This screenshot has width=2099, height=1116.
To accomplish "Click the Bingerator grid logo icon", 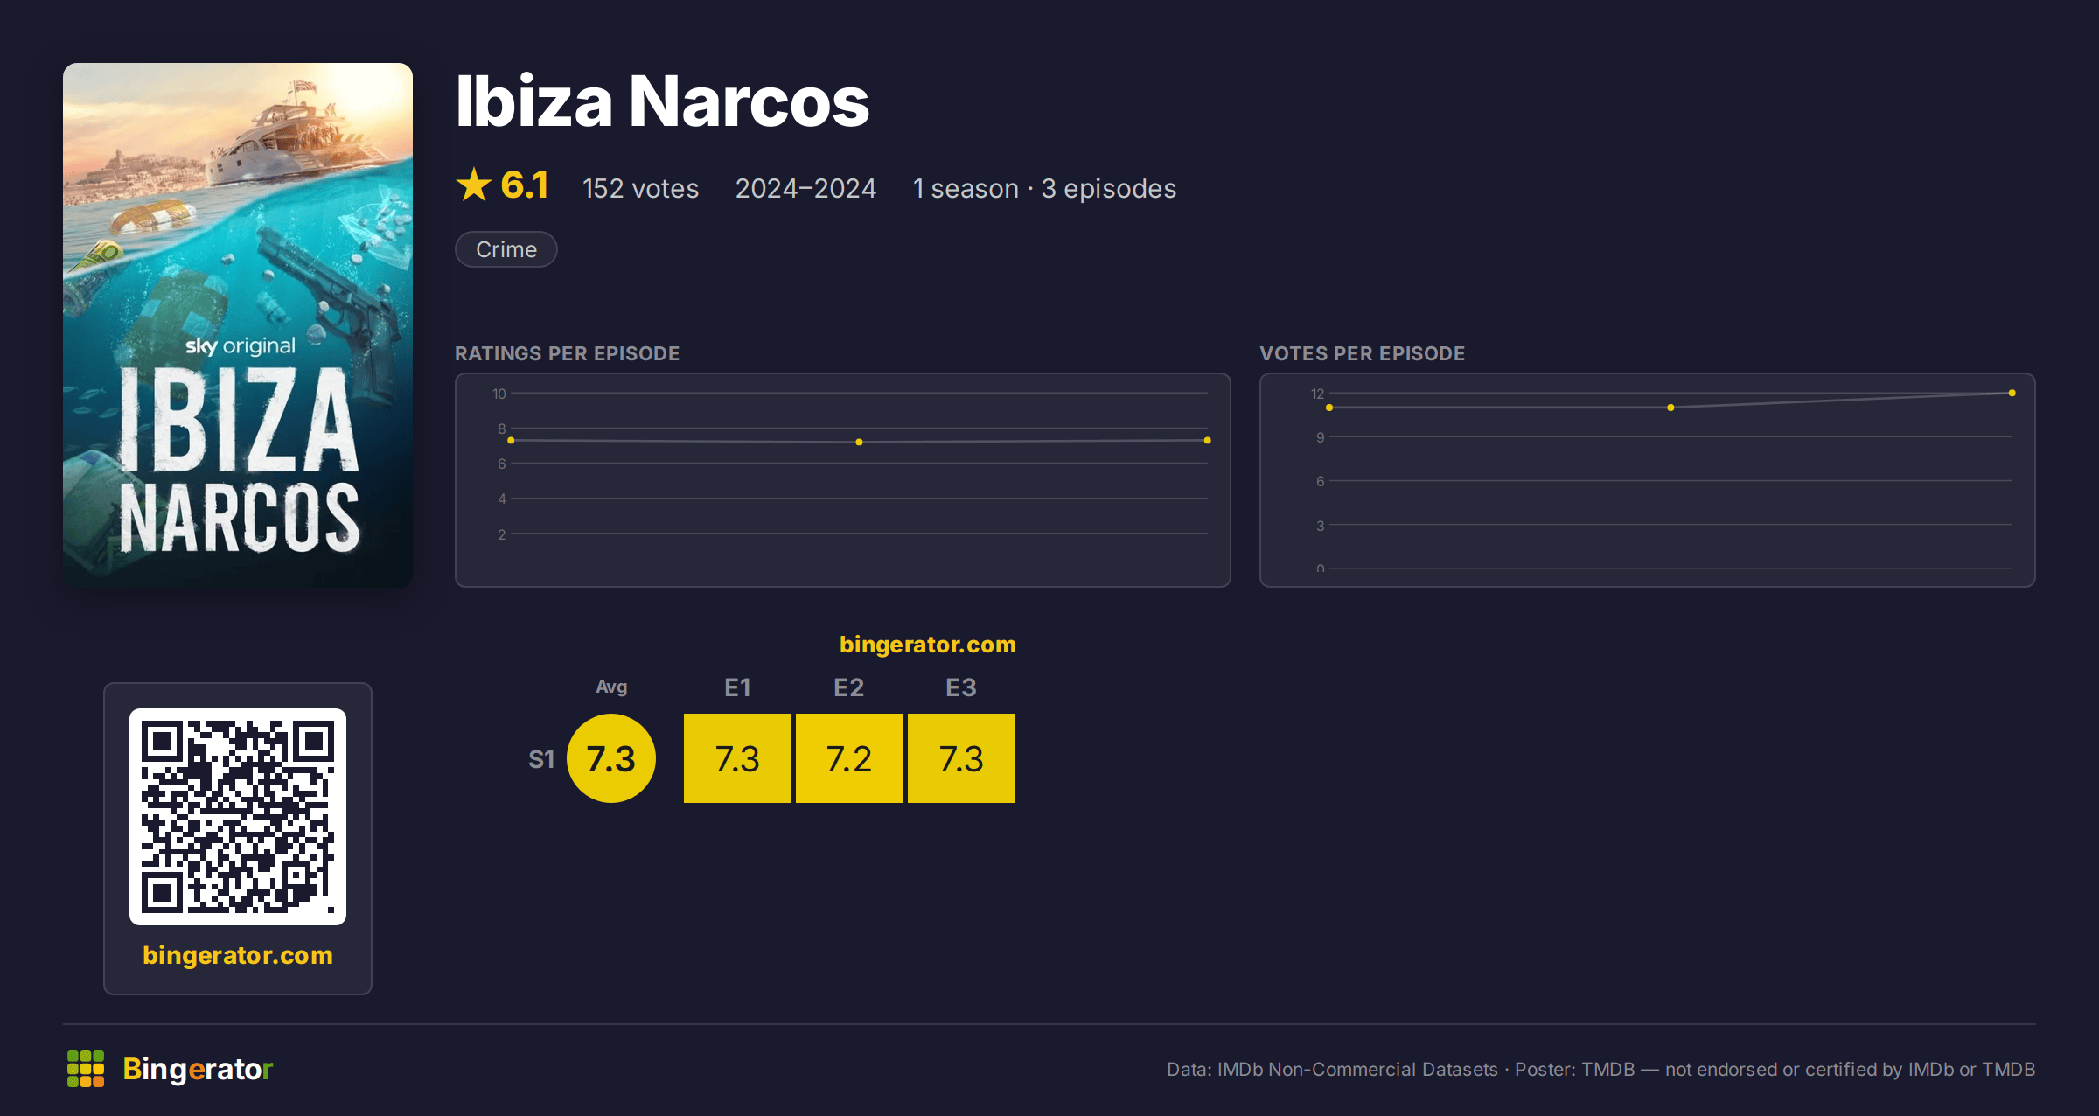I will (x=86, y=1069).
